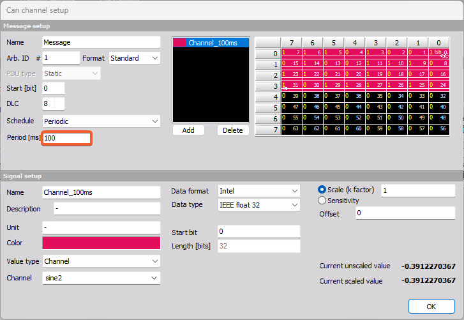Open the Data format dropdown showing Intel

pos(259,191)
